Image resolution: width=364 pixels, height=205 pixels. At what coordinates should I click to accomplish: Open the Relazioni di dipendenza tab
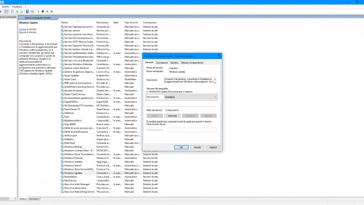pyautogui.click(x=199, y=63)
